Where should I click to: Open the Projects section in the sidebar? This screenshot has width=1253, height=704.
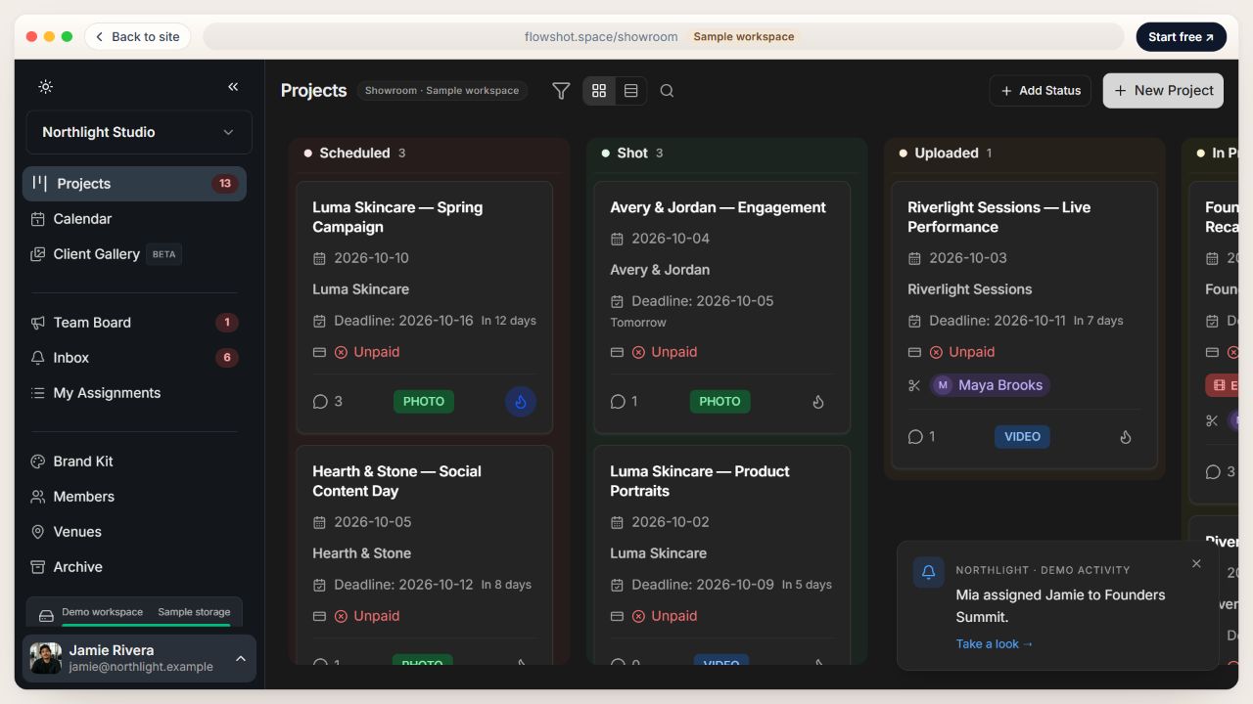[134, 184]
